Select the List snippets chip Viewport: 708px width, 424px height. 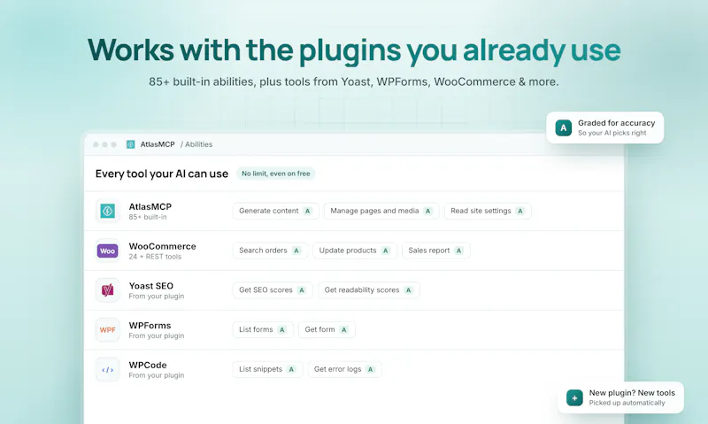point(268,369)
